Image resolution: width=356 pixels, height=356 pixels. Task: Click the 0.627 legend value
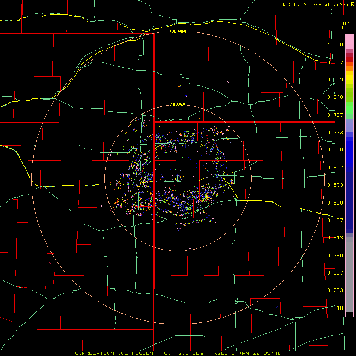[x=335, y=168]
